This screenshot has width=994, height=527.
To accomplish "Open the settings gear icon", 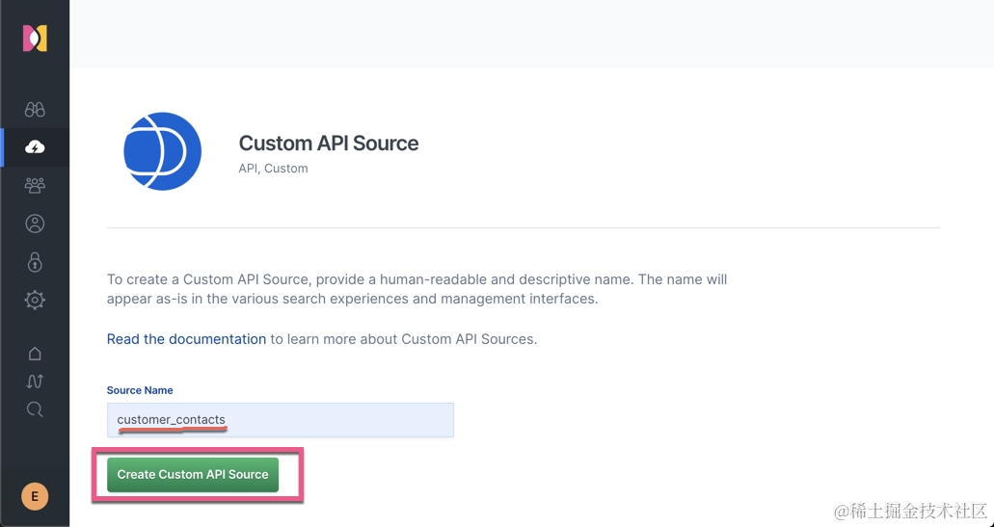I will tap(35, 300).
